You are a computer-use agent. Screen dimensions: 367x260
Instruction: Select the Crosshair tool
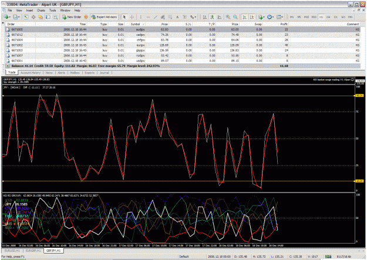point(132,17)
